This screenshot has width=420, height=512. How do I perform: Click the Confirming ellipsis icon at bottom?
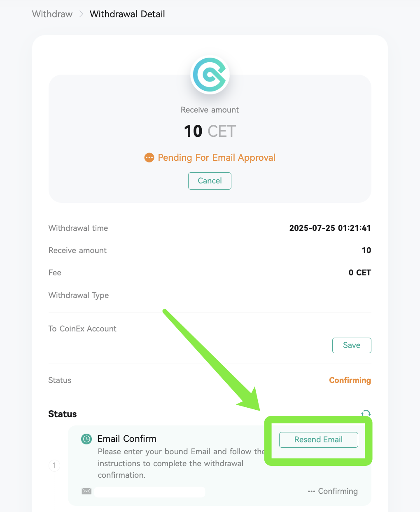tap(311, 491)
